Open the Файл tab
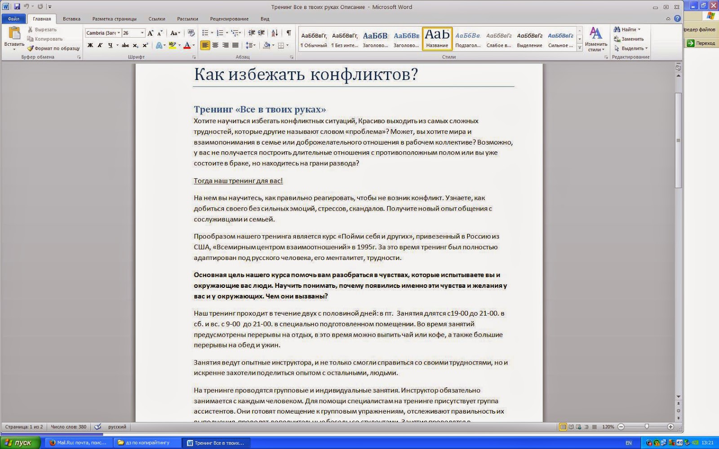719x449 pixels. (13, 19)
